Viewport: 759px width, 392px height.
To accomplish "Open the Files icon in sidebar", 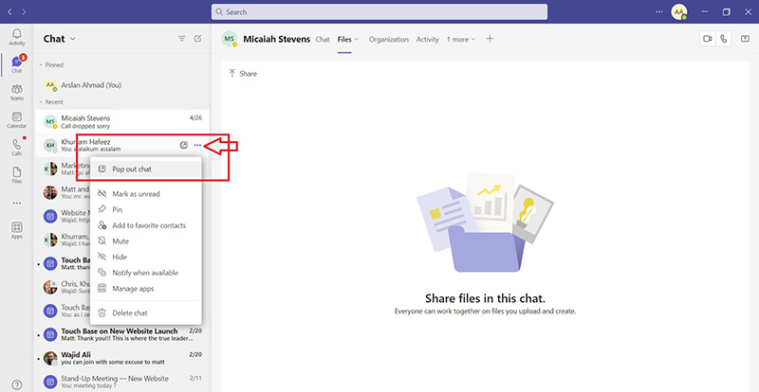I will tap(17, 175).
